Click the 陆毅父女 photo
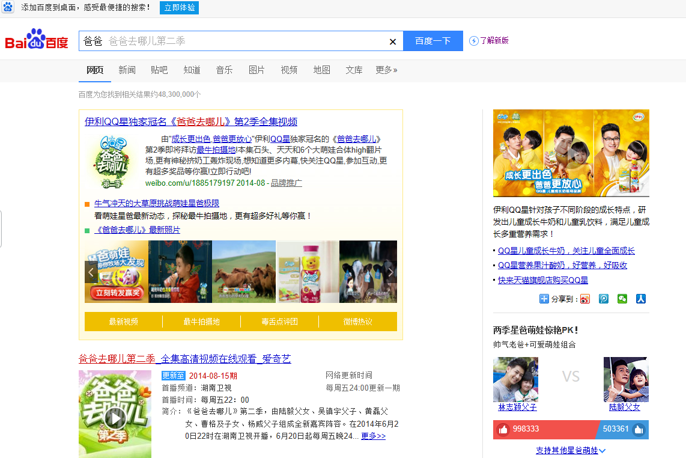This screenshot has width=686, height=458. [626, 380]
